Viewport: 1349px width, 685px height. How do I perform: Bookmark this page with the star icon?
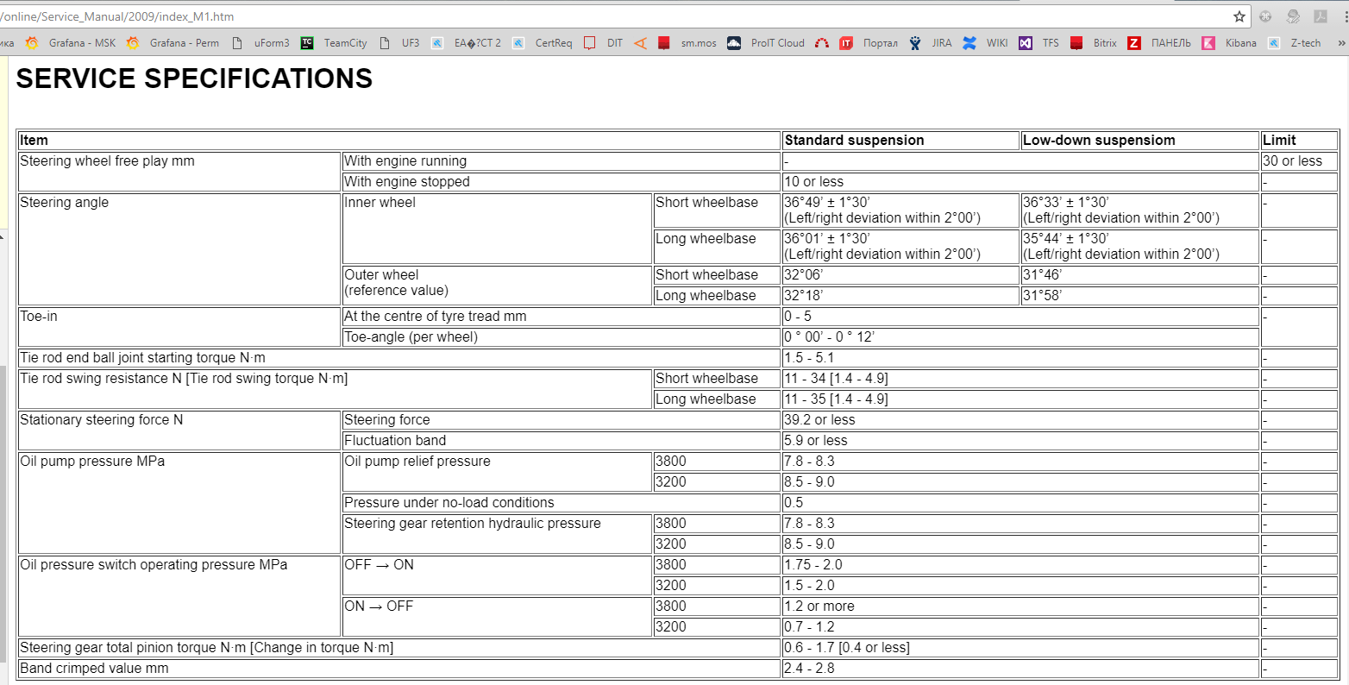tap(1239, 16)
